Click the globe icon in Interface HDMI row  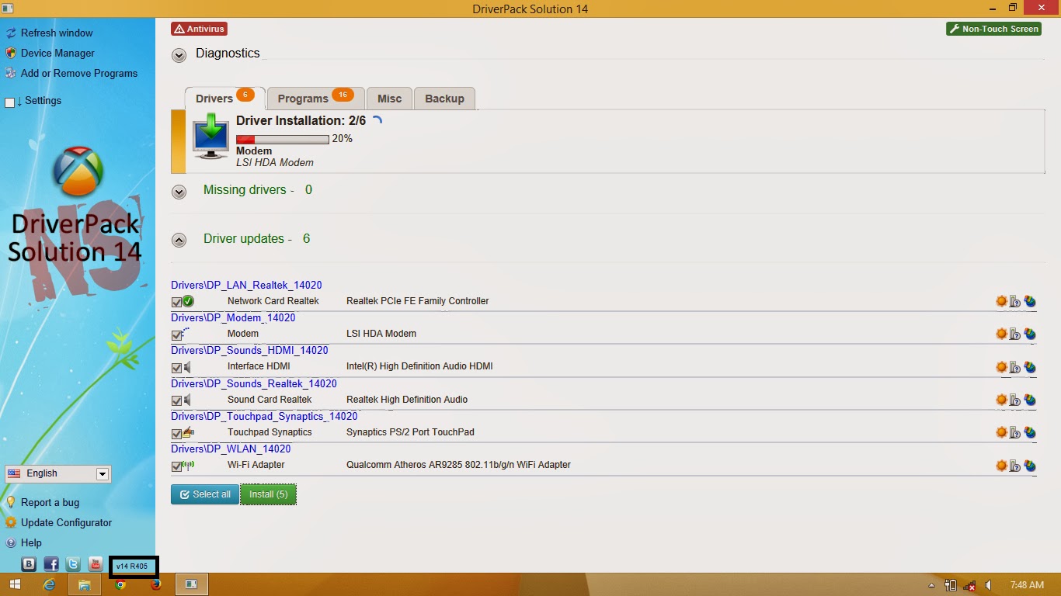click(1030, 366)
